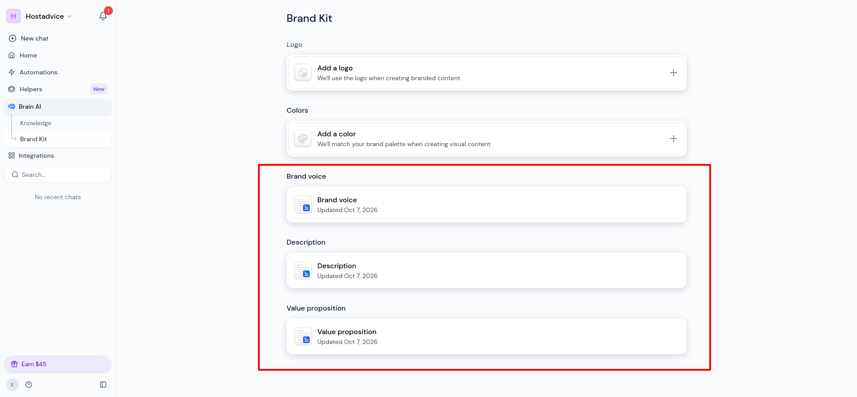Click the Add a logo card
This screenshot has height=397, width=857.
[x=487, y=73]
